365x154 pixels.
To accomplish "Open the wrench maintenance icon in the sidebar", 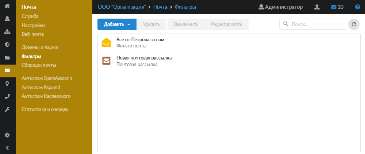I will pyautogui.click(x=7, y=109).
